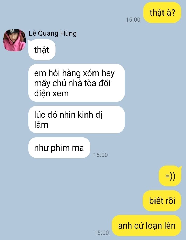Click the 15:00 timestamp beside "thật à?"
Screen dimensions: 186x240
coord(133,20)
